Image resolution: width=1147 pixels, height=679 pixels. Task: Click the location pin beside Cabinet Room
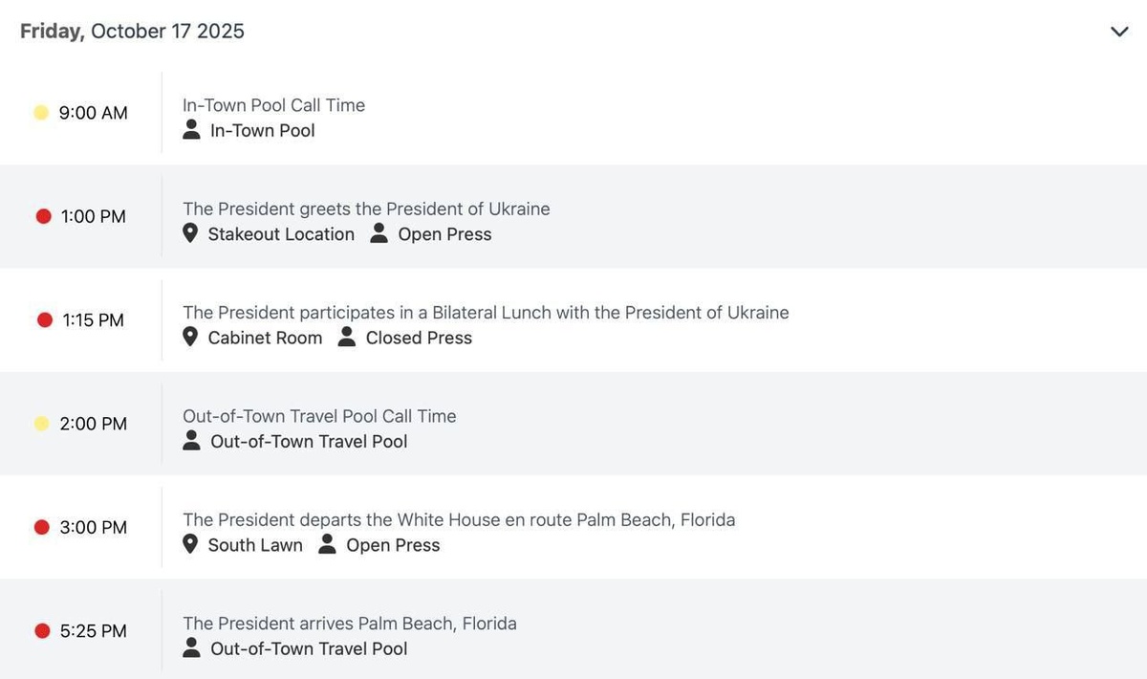(190, 338)
